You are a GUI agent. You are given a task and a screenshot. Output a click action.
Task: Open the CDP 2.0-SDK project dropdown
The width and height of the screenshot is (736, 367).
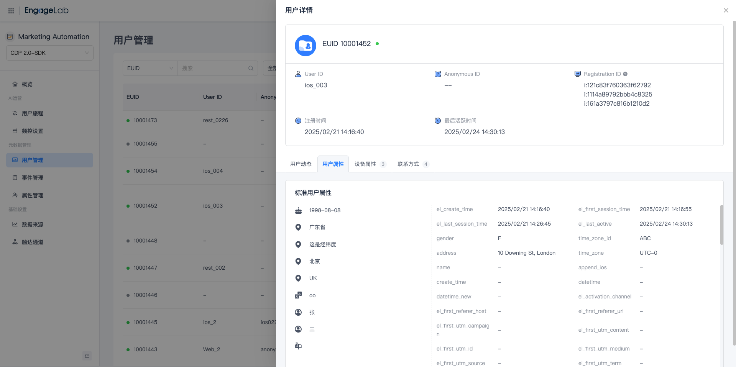[x=50, y=53]
